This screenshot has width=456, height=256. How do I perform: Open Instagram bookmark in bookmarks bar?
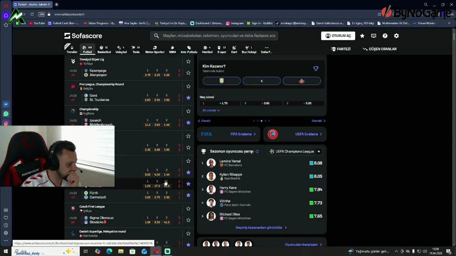(235, 23)
